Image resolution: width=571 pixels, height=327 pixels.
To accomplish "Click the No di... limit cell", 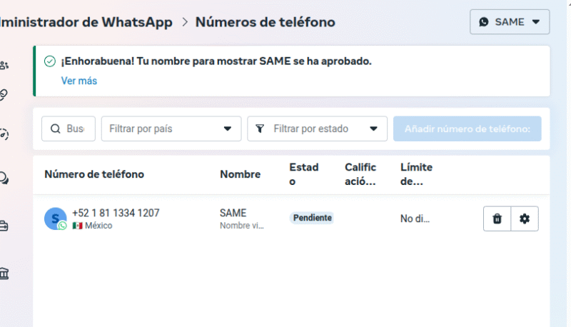I will (x=415, y=219).
